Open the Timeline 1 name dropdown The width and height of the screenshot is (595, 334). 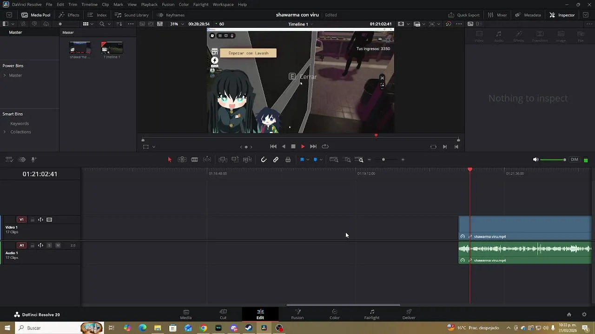point(300,24)
